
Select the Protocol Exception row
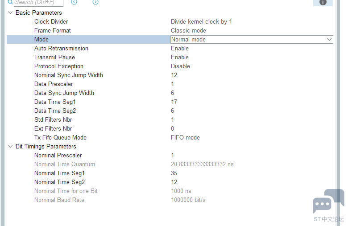170,66
